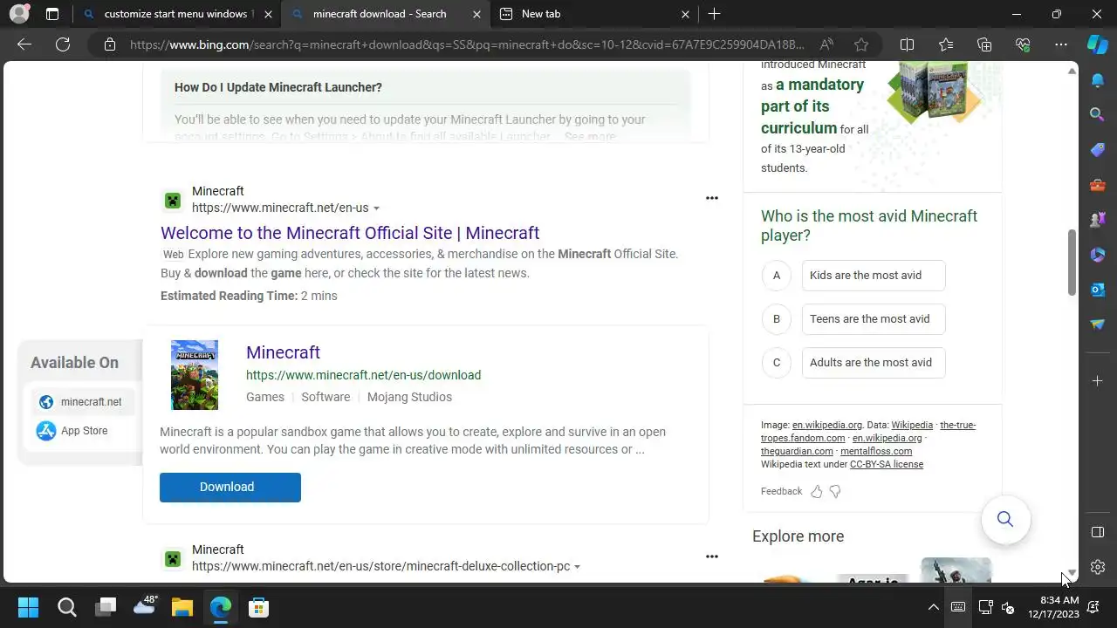The height and width of the screenshot is (628, 1117).
Task: Open the sidebar Microsoft 365 icon
Action: coord(1098,255)
